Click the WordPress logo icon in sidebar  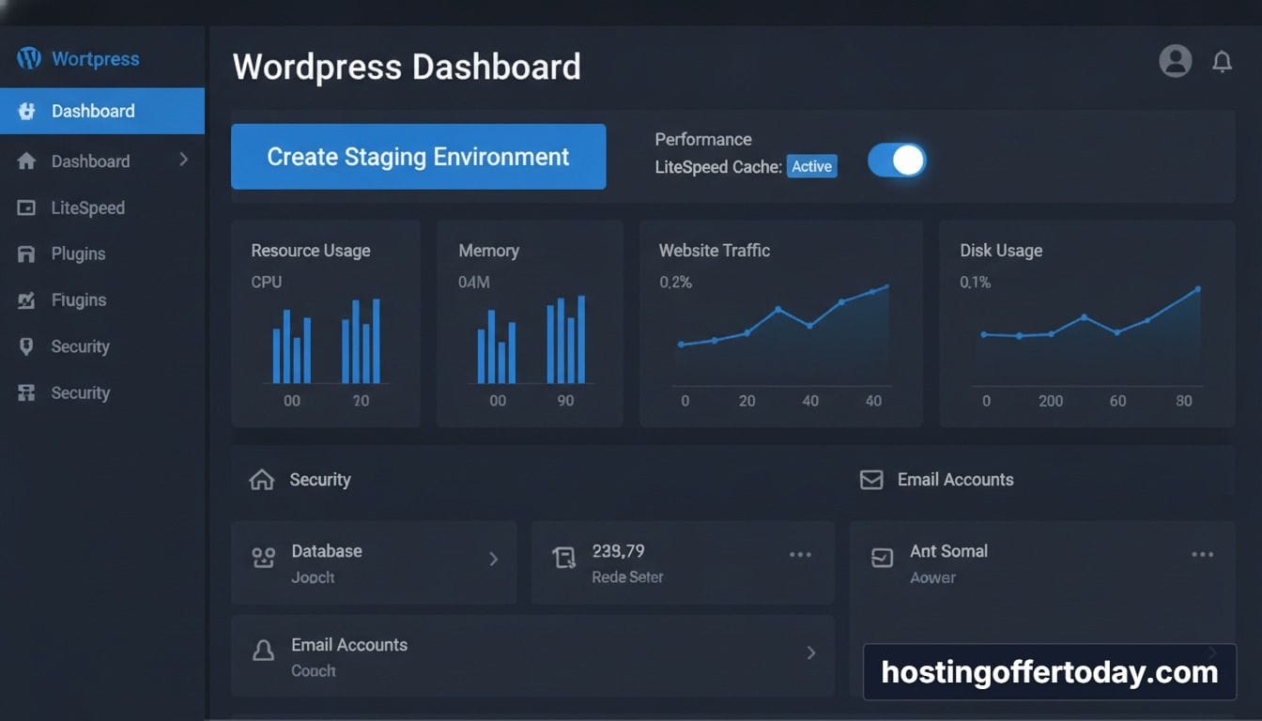(29, 58)
